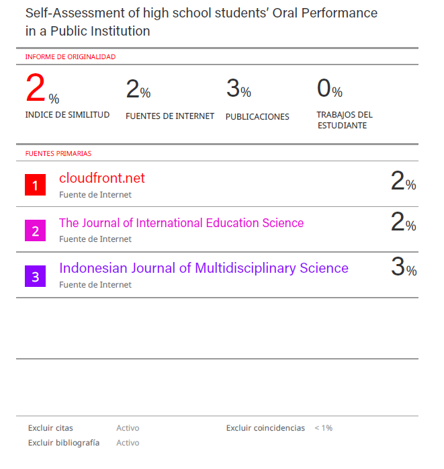The height and width of the screenshot is (469, 444).
Task: Change the Excluir coincidencias < 1% value
Action: pyautogui.click(x=322, y=428)
